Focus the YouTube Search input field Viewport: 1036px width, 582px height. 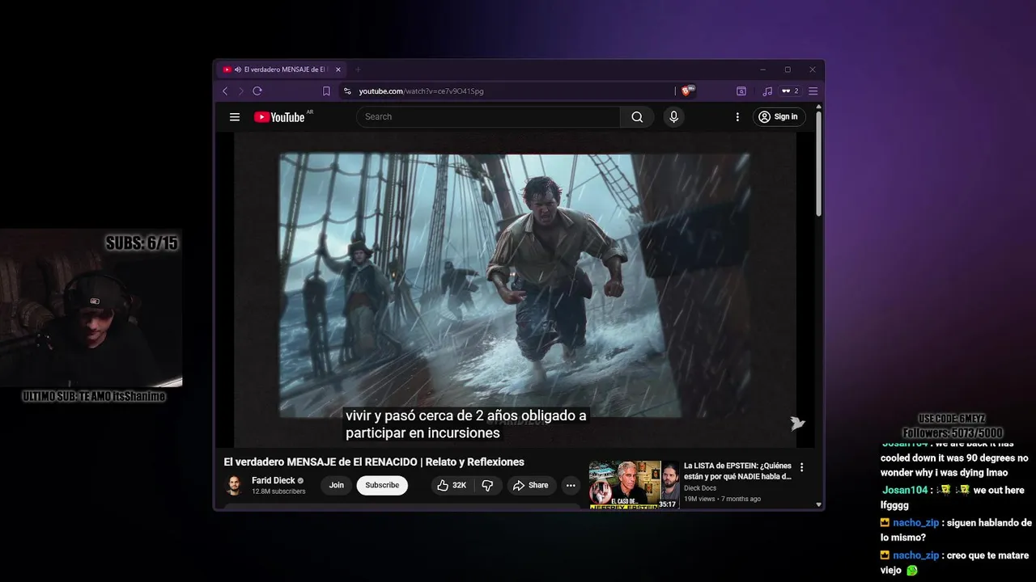[x=488, y=117]
